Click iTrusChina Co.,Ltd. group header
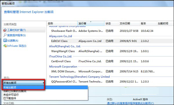 (x=61, y=56)
